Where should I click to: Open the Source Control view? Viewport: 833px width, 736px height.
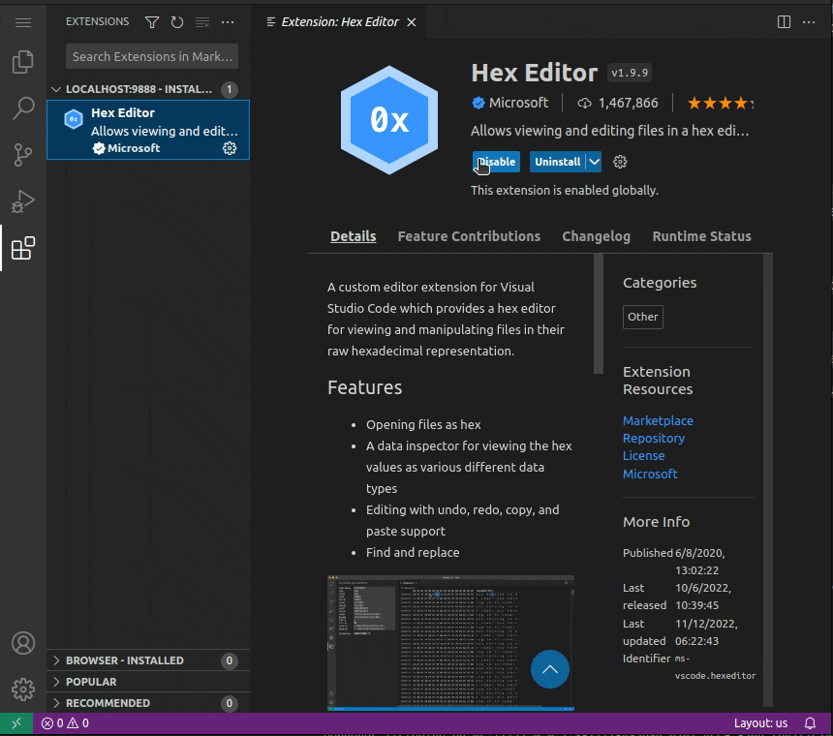23,155
